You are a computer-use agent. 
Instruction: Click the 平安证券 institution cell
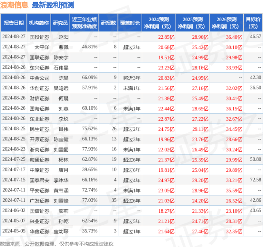click(40, 190)
